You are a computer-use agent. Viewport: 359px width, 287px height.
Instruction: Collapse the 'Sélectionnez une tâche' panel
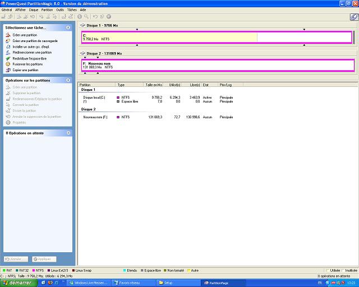[x=68, y=27]
